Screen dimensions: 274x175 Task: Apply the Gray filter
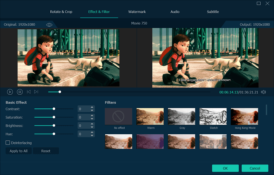coord(182,117)
